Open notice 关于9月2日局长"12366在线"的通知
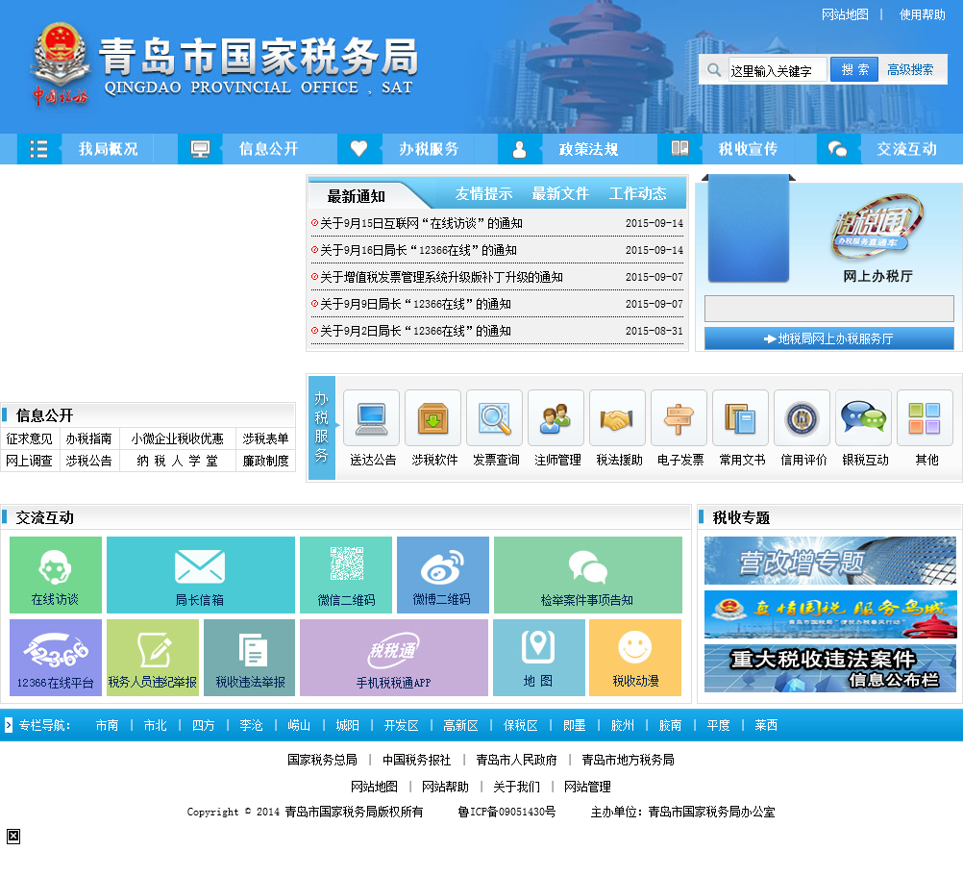The image size is (963, 876). tap(416, 331)
